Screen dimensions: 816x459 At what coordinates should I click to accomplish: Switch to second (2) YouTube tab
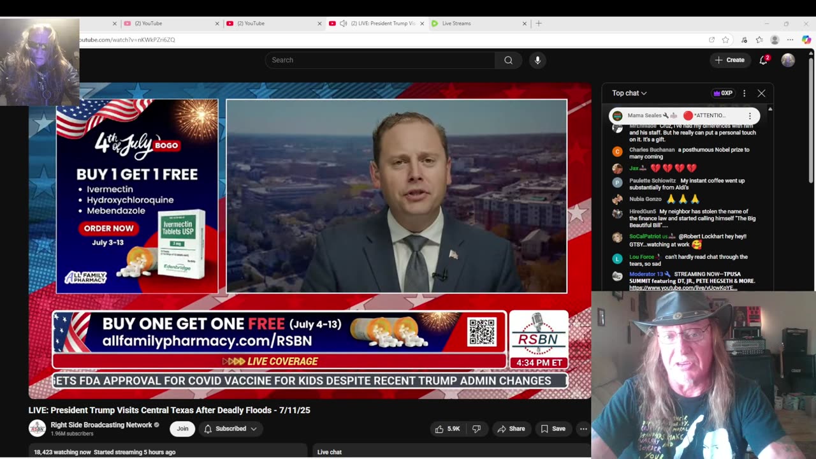pos(274,24)
